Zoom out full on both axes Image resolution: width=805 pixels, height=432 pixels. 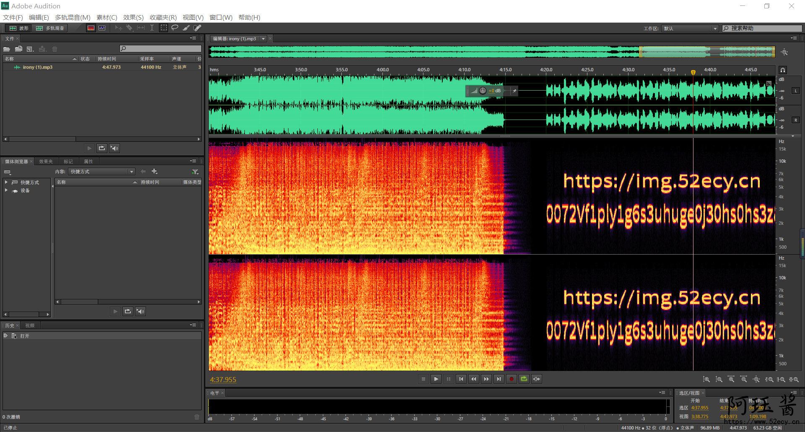(x=756, y=379)
